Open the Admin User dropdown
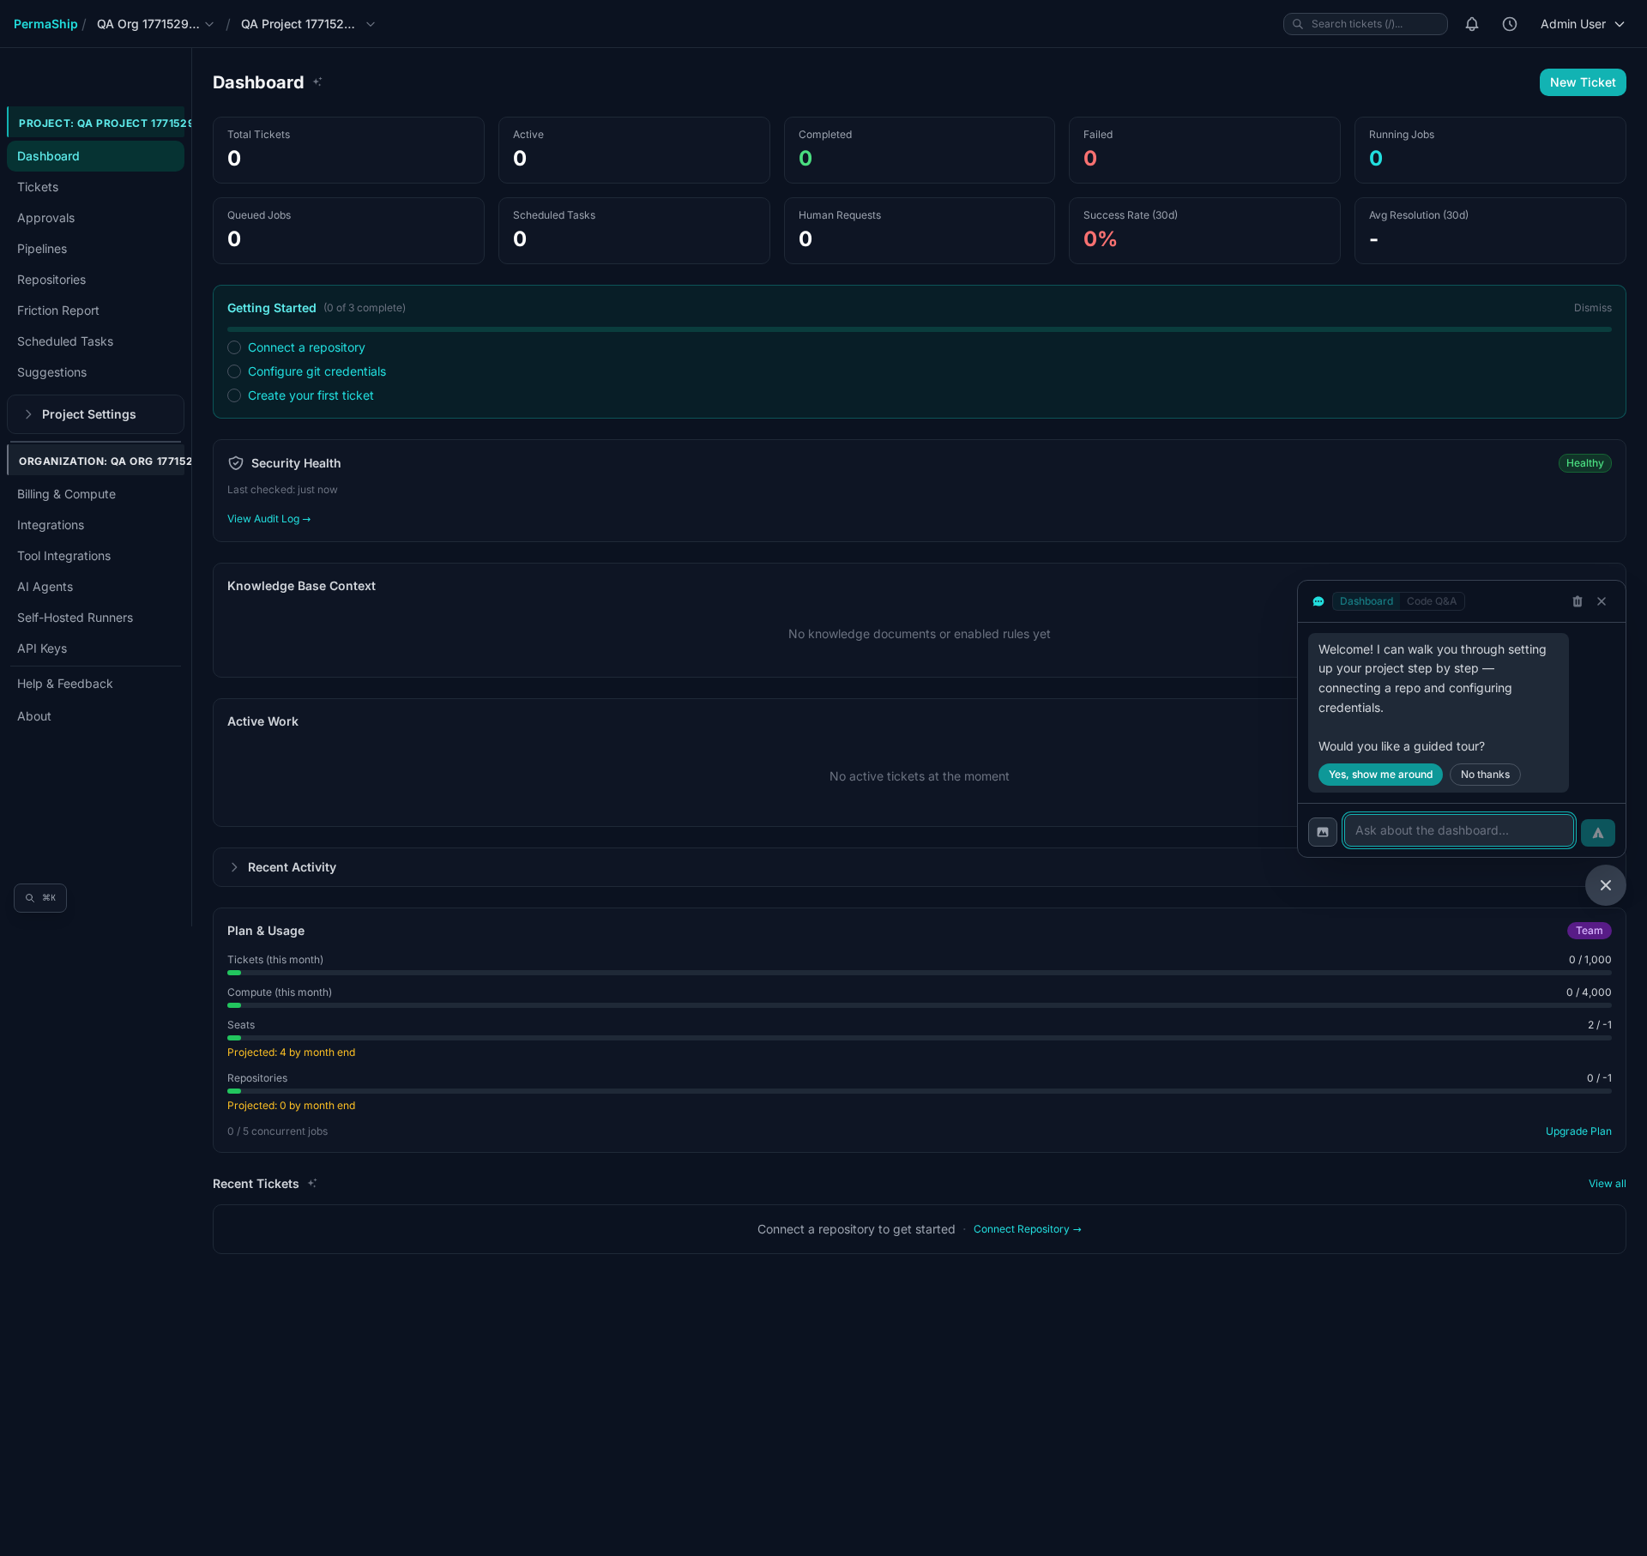 [x=1581, y=24]
